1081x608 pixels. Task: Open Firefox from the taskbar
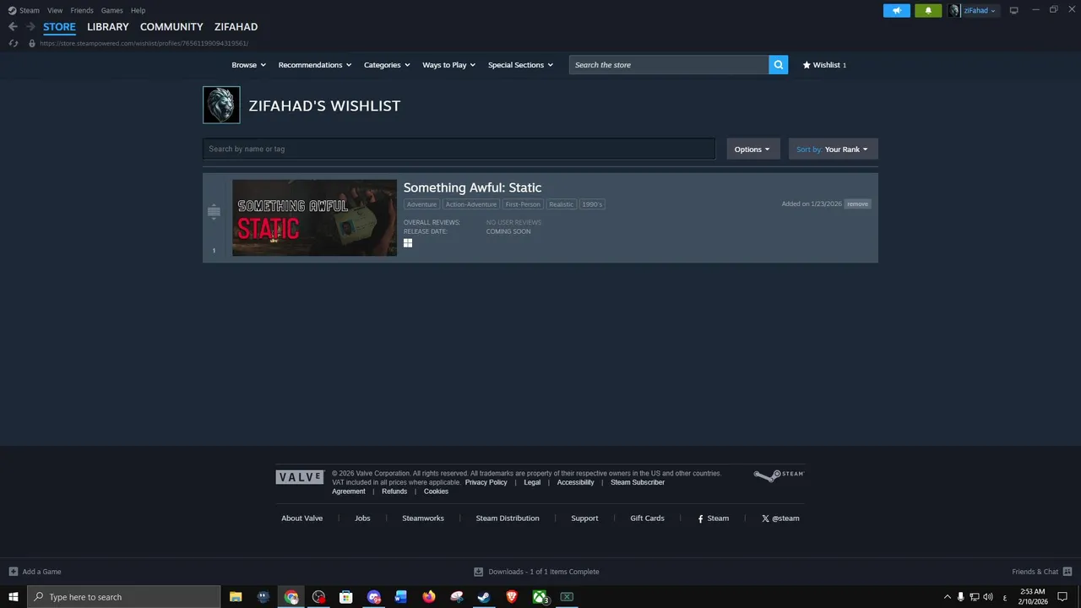(x=429, y=597)
